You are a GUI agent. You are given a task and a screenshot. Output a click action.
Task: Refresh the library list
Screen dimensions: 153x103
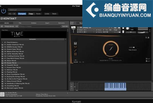click(2, 26)
